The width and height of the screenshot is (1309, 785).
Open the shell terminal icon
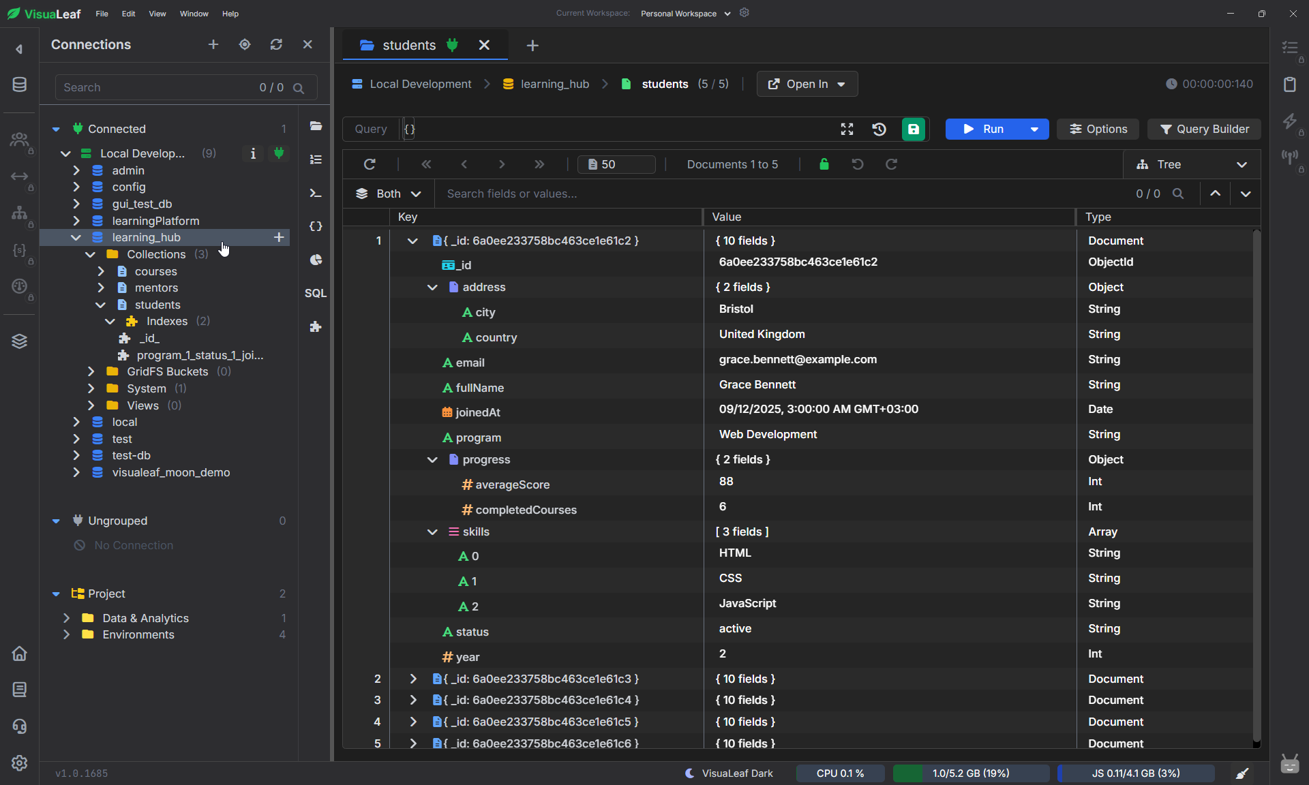(316, 193)
